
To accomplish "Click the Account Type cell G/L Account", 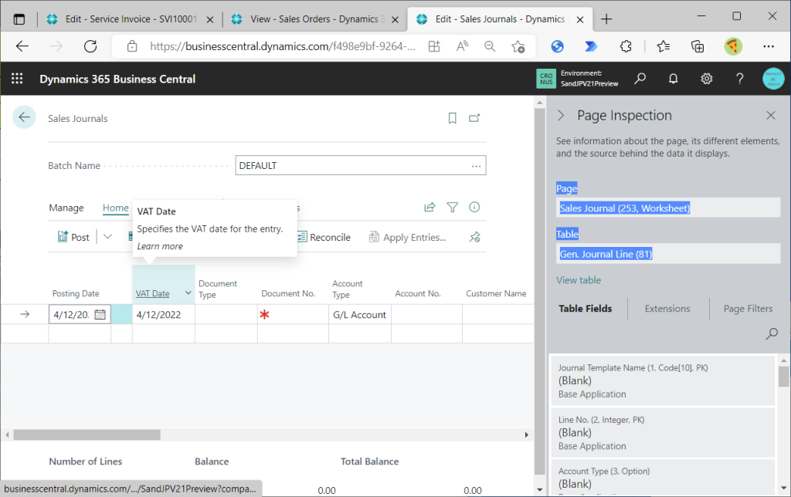I will (360, 315).
